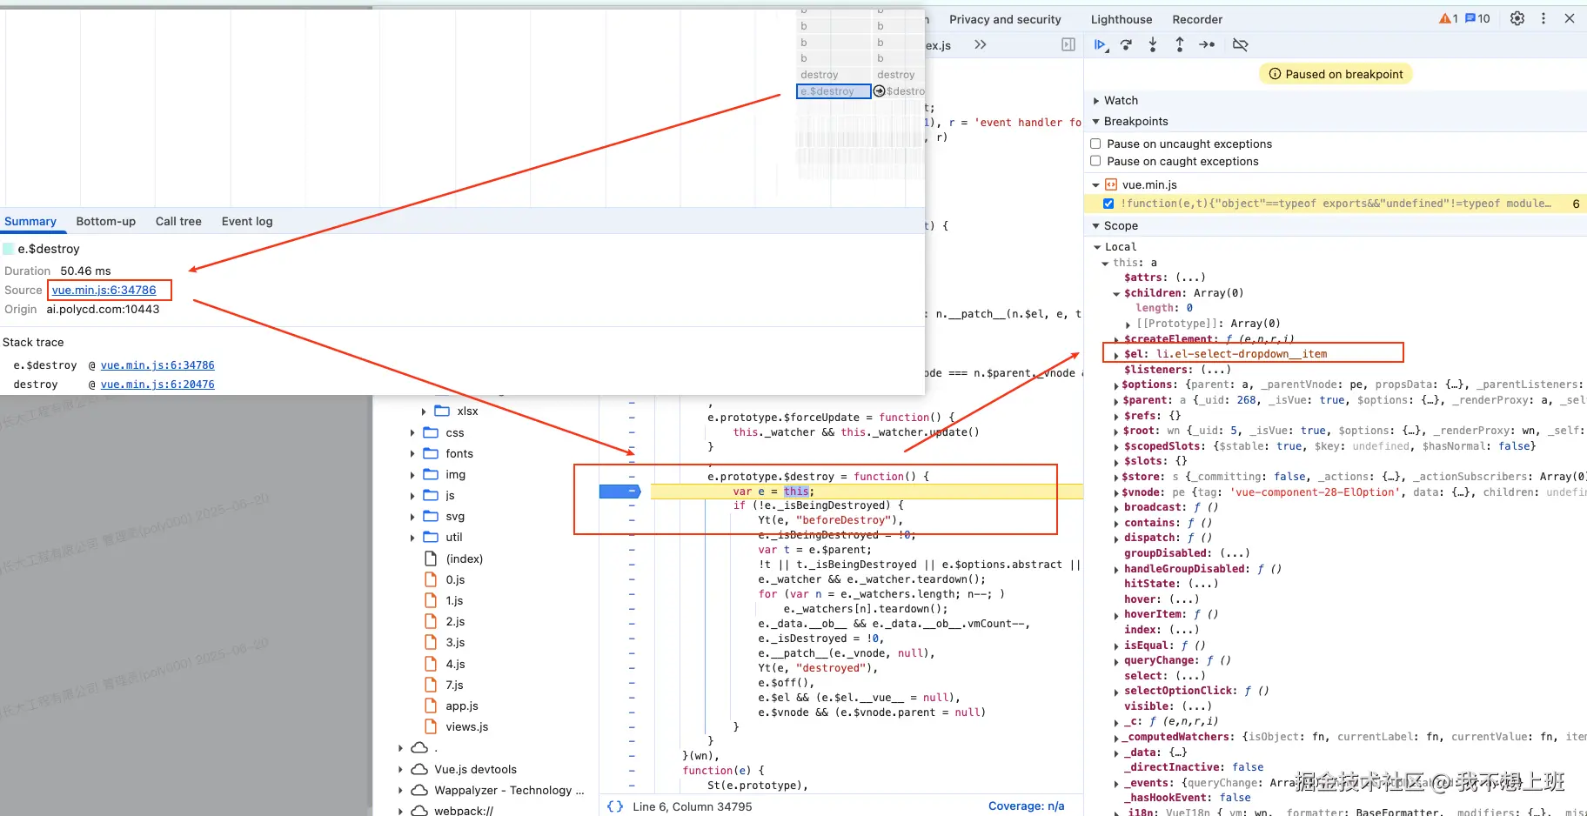Click the css folder icon
Screen dimensions: 1587x816
(431, 432)
